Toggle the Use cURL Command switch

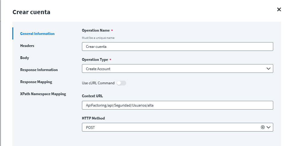[121, 83]
